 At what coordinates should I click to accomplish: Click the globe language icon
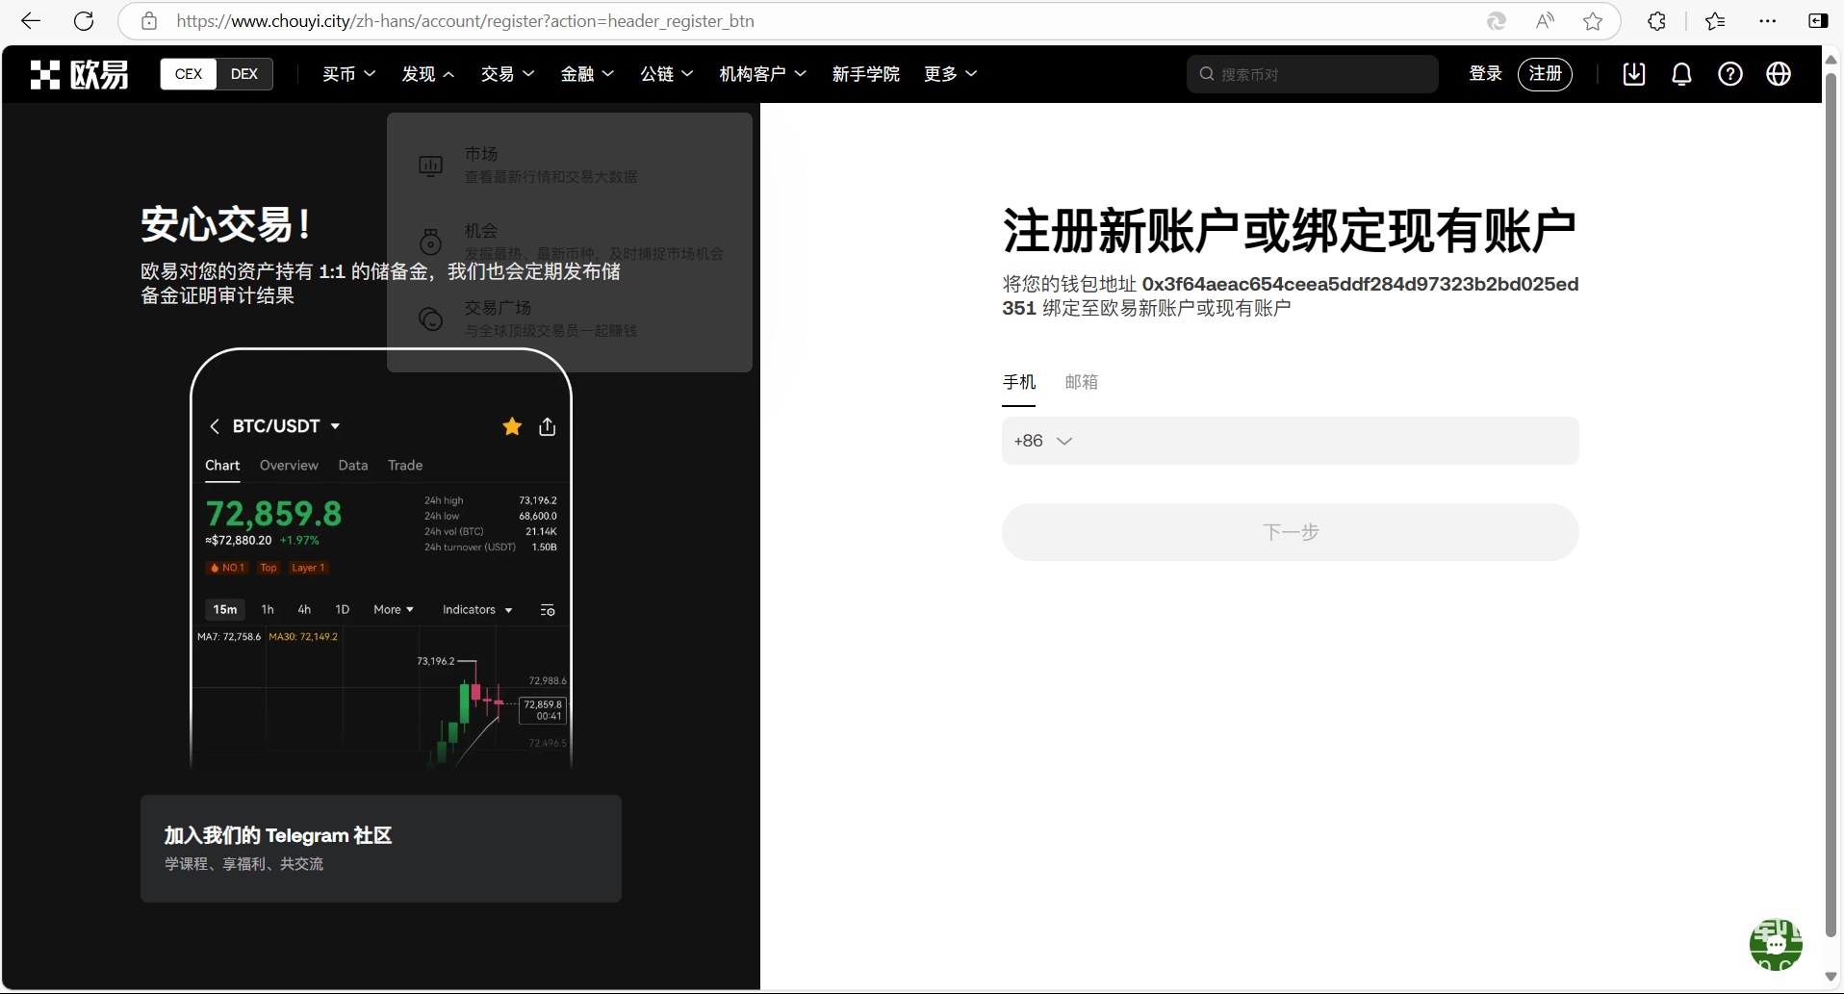1778,74
